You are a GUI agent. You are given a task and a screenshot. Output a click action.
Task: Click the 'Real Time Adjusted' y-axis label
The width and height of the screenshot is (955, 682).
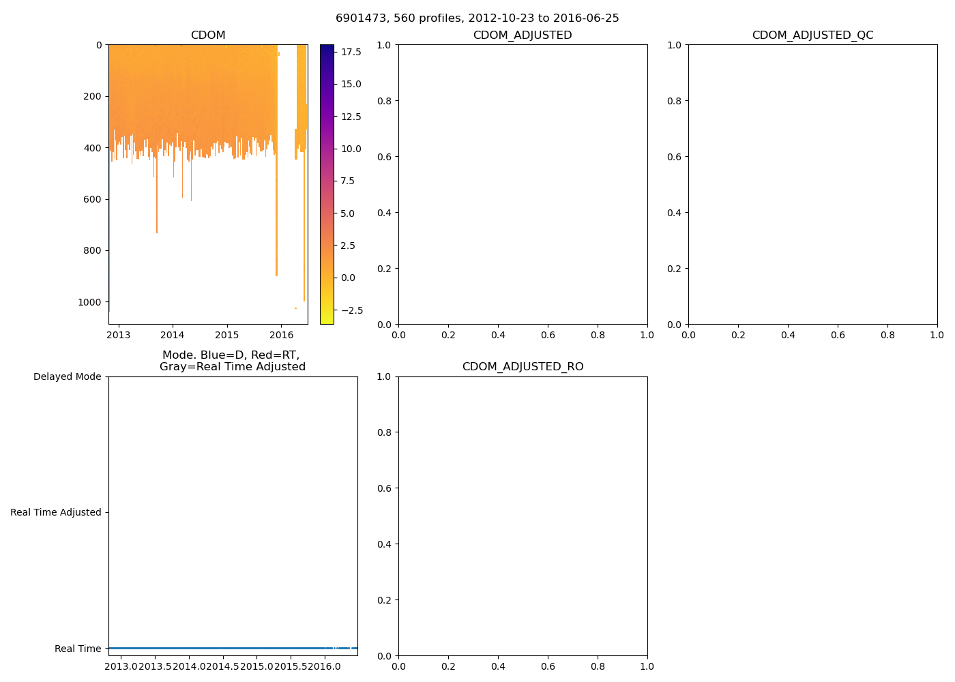click(55, 512)
